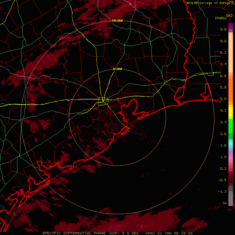Viewport: 235px width, 235px height.
Task: Click the TH threshold label
Action: [224, 203]
